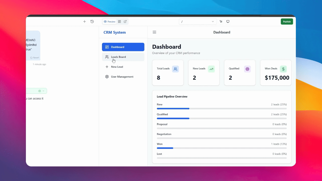Click the Won pipeline progress bar

(x=222, y=148)
